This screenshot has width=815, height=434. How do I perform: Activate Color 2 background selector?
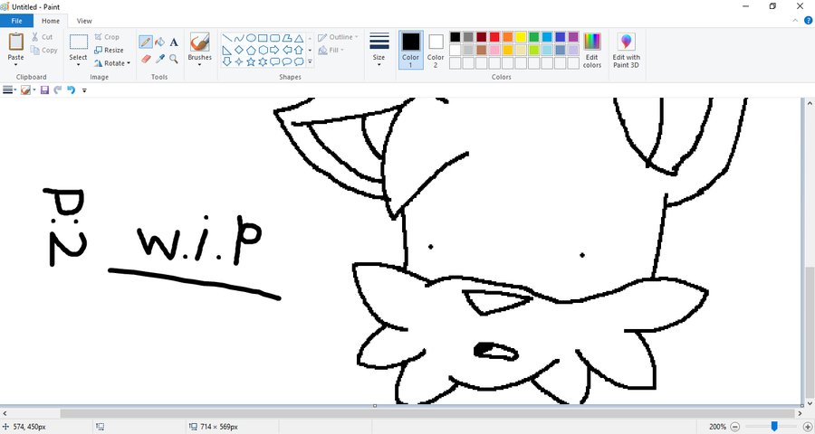(436, 51)
